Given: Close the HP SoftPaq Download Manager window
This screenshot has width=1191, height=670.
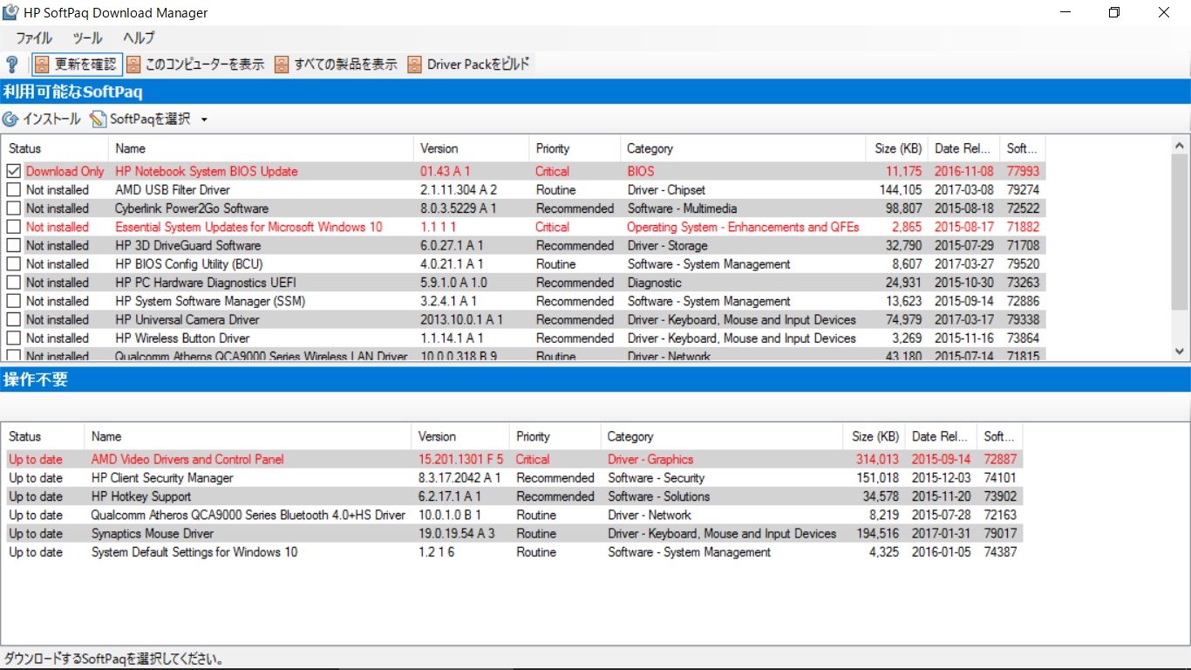Looking at the screenshot, I should pos(1164,12).
